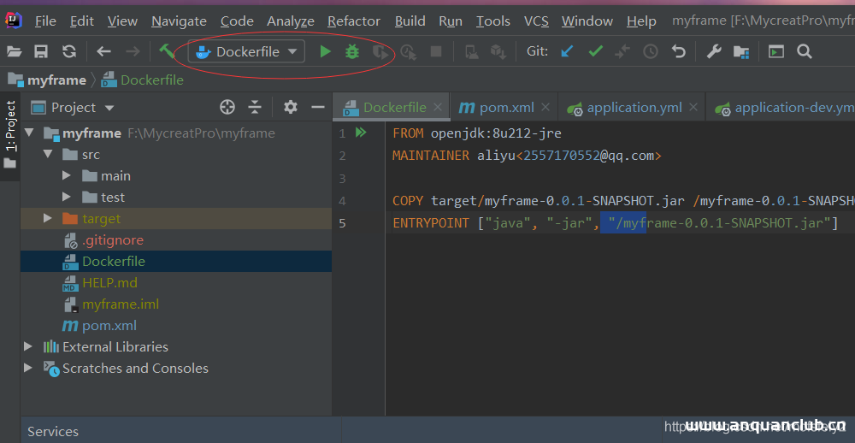Expand the target folder
The width and height of the screenshot is (855, 443).
pos(48,219)
